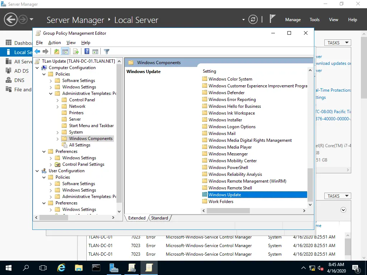The width and height of the screenshot is (367, 275).
Task: Select Windows Remote Shell folder
Action: (227, 188)
